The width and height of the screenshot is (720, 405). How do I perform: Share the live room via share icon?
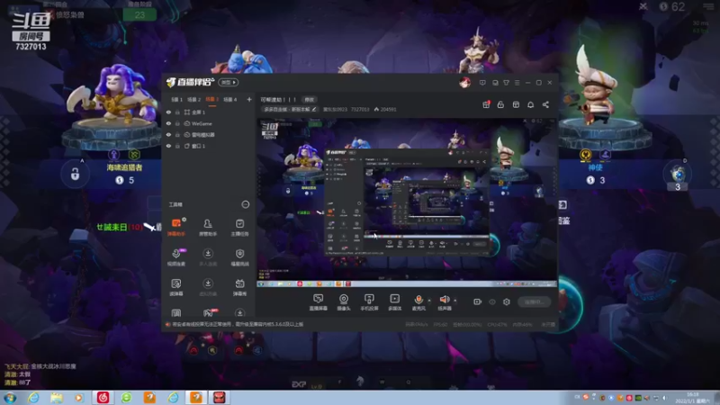point(545,104)
